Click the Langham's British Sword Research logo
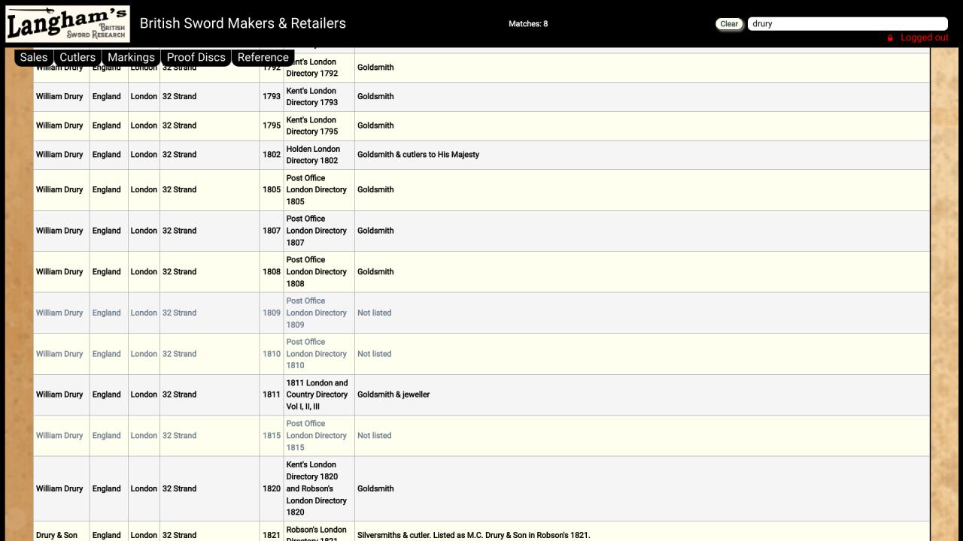963x541 pixels. (x=68, y=24)
